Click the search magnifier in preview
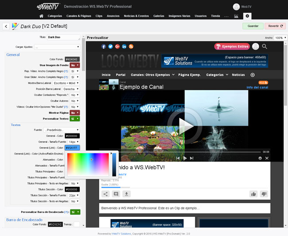288x236 pixels. pos(265,46)
